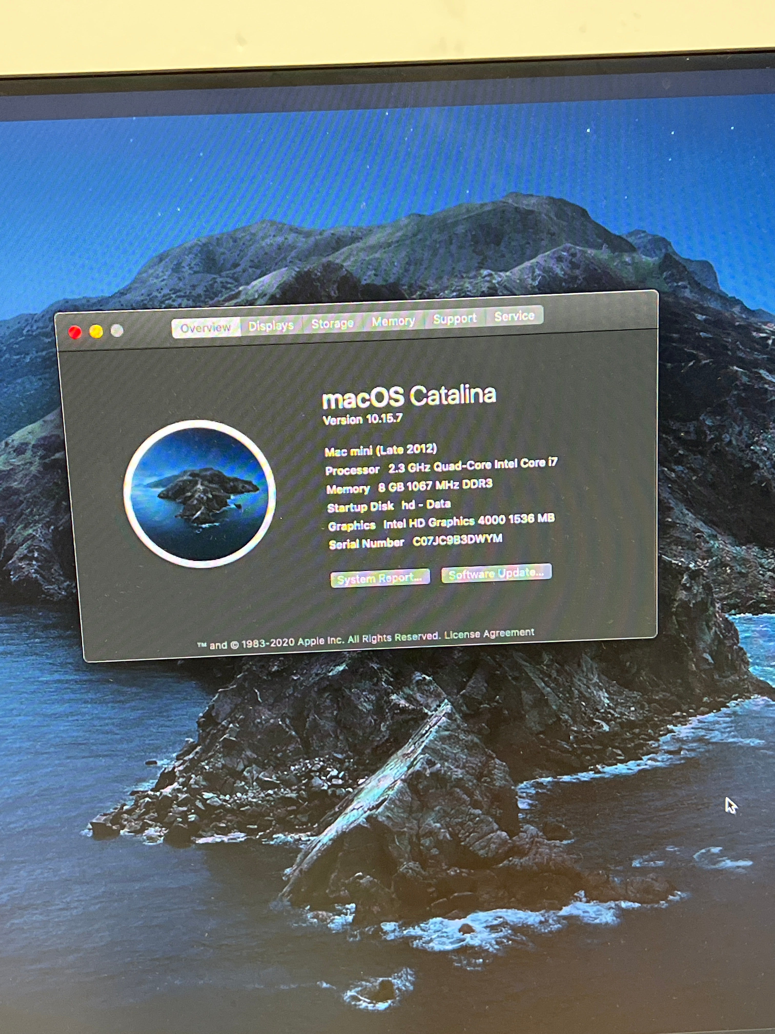Click the System Report button
Viewport: 775px width, 1034px height.
tap(380, 578)
